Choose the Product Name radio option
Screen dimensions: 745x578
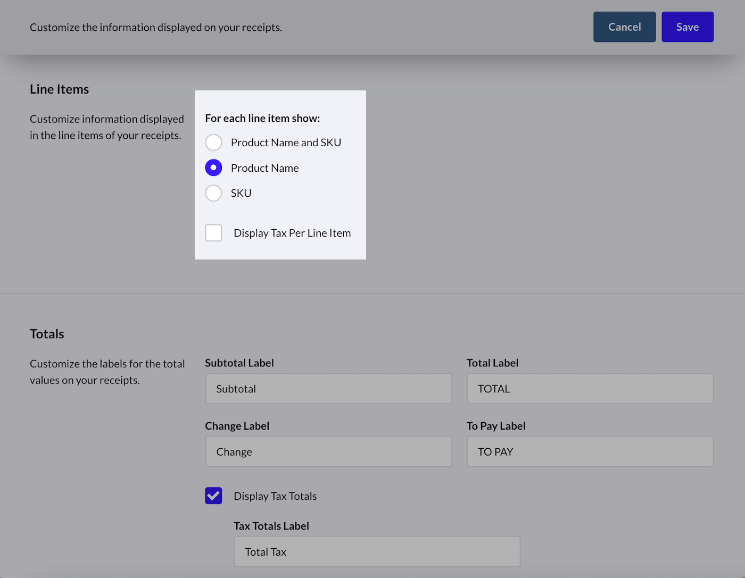click(x=213, y=168)
